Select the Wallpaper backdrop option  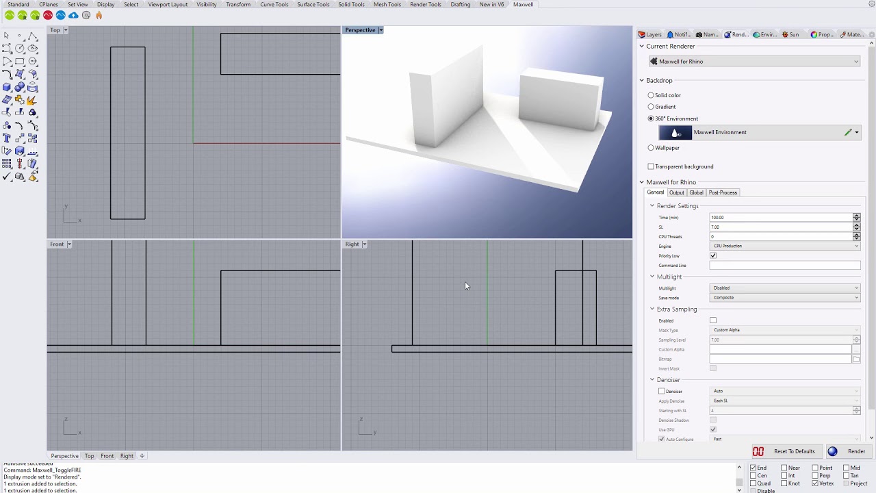click(x=651, y=148)
